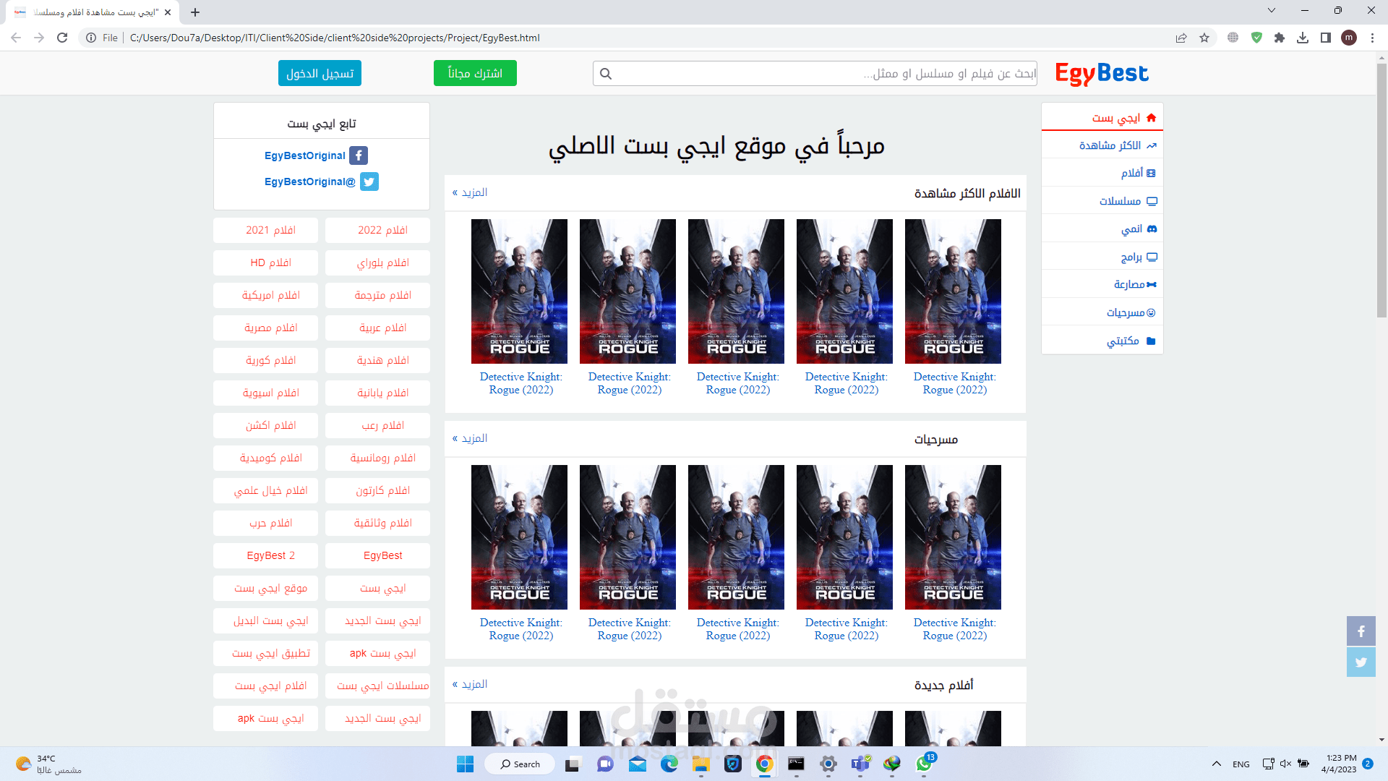Click المزيد link for أفلام جديدة section

coord(470,684)
